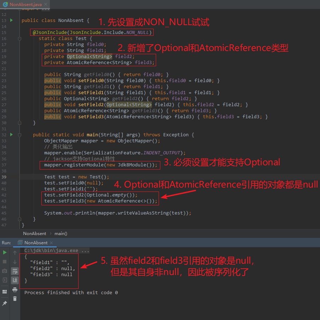
Task: Run class from gutter arrow at line 13
Action: pyautogui.click(x=11, y=20)
